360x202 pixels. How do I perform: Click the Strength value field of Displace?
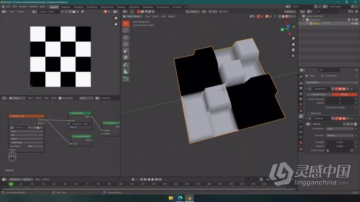(340, 142)
